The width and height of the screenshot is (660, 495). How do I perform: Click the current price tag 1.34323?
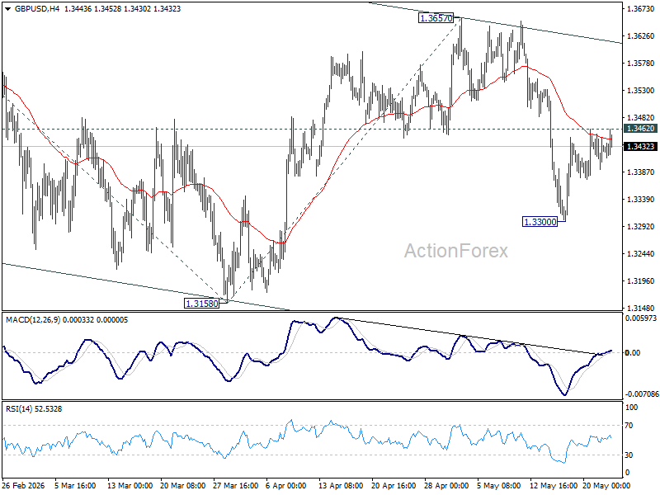point(641,147)
